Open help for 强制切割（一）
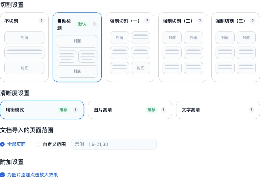The width and height of the screenshot is (260, 180). pyautogui.click(x=147, y=21)
